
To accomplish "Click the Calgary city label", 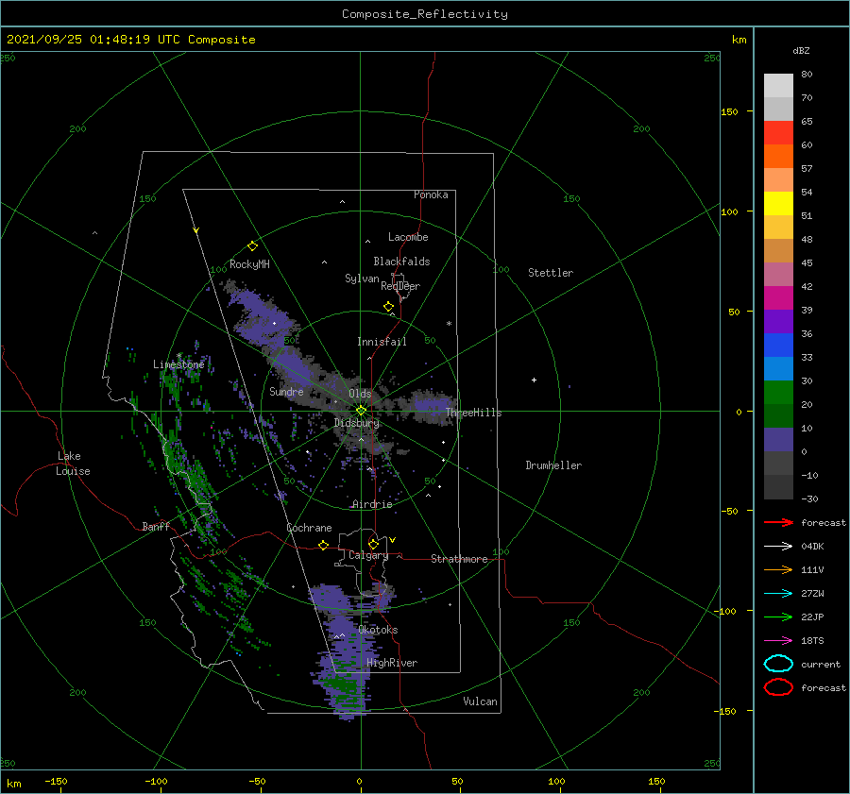I will click(368, 555).
